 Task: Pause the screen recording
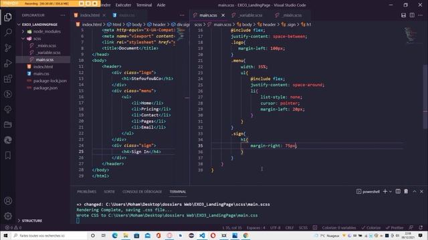pyautogui.click(x=88, y=3)
